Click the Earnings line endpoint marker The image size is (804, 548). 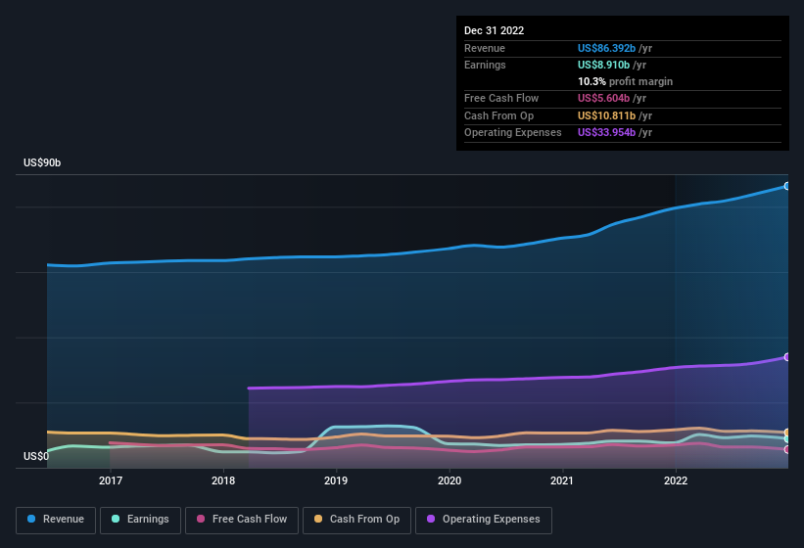[x=787, y=439]
